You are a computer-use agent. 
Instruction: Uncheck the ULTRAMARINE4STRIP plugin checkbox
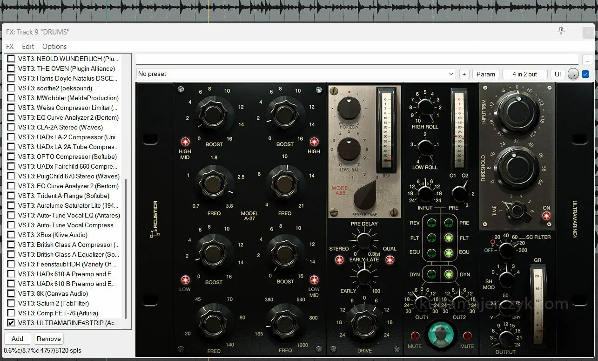pos(11,323)
